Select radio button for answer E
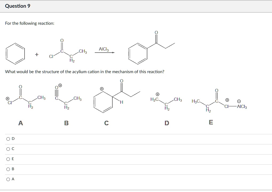 pos(8,158)
